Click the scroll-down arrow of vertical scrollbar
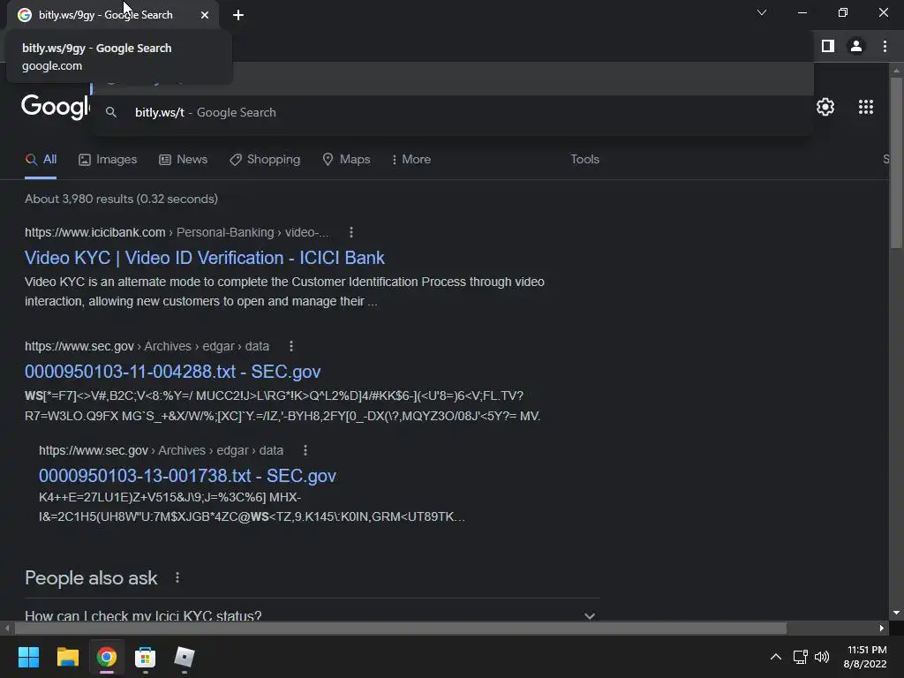This screenshot has width=904, height=678. (896, 613)
